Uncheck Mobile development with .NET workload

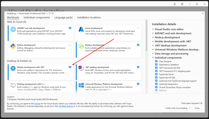tap(70, 67)
